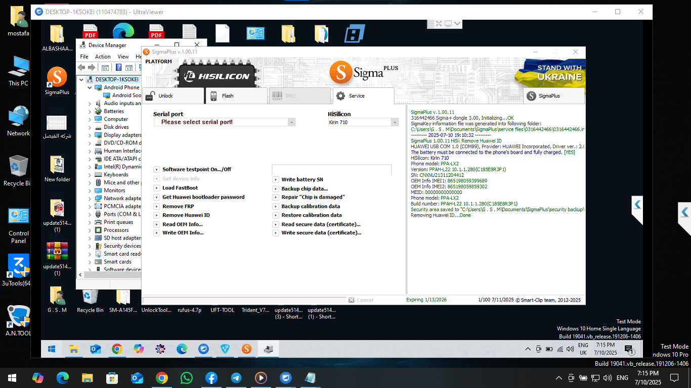
Task: Click Restore calibration data
Action: (308, 215)
